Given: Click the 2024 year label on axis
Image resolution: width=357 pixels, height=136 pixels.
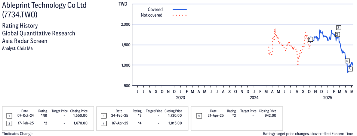Looking at the screenshot, I should click(254, 98).
